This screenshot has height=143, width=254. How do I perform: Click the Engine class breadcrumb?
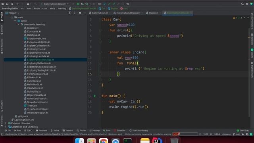coord(113,8)
